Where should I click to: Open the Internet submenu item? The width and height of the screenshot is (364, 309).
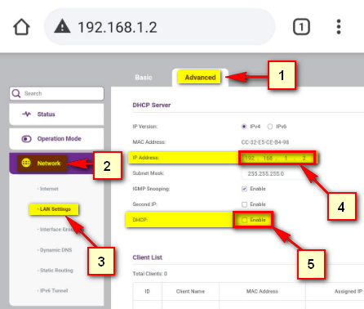48,189
